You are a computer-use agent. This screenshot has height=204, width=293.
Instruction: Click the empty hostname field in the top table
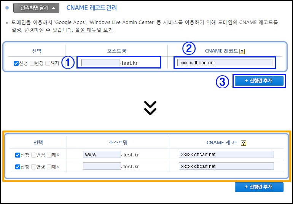click(100, 63)
